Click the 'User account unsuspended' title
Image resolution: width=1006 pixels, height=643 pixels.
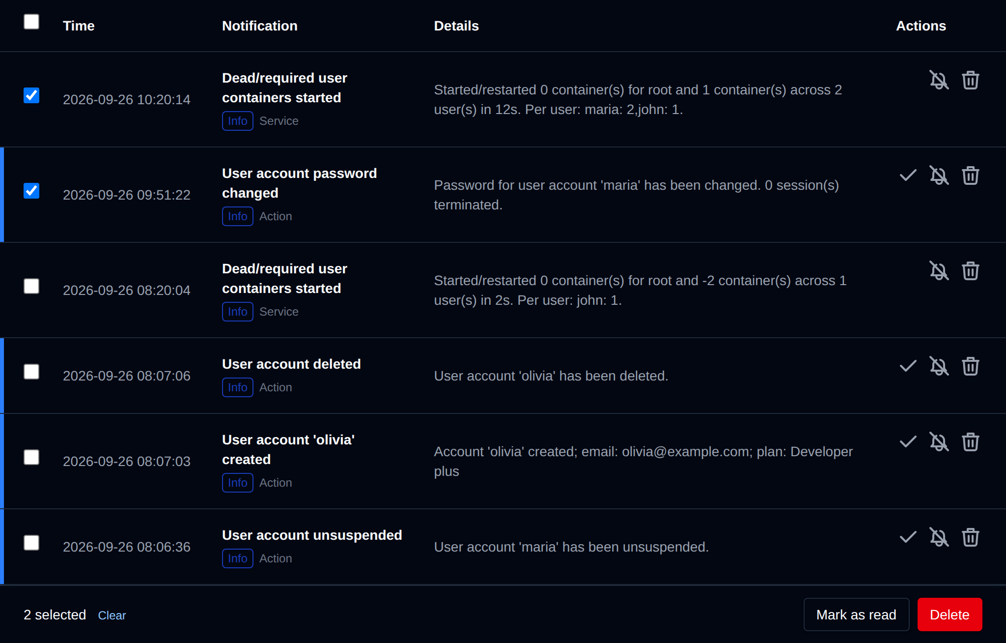pyautogui.click(x=312, y=535)
